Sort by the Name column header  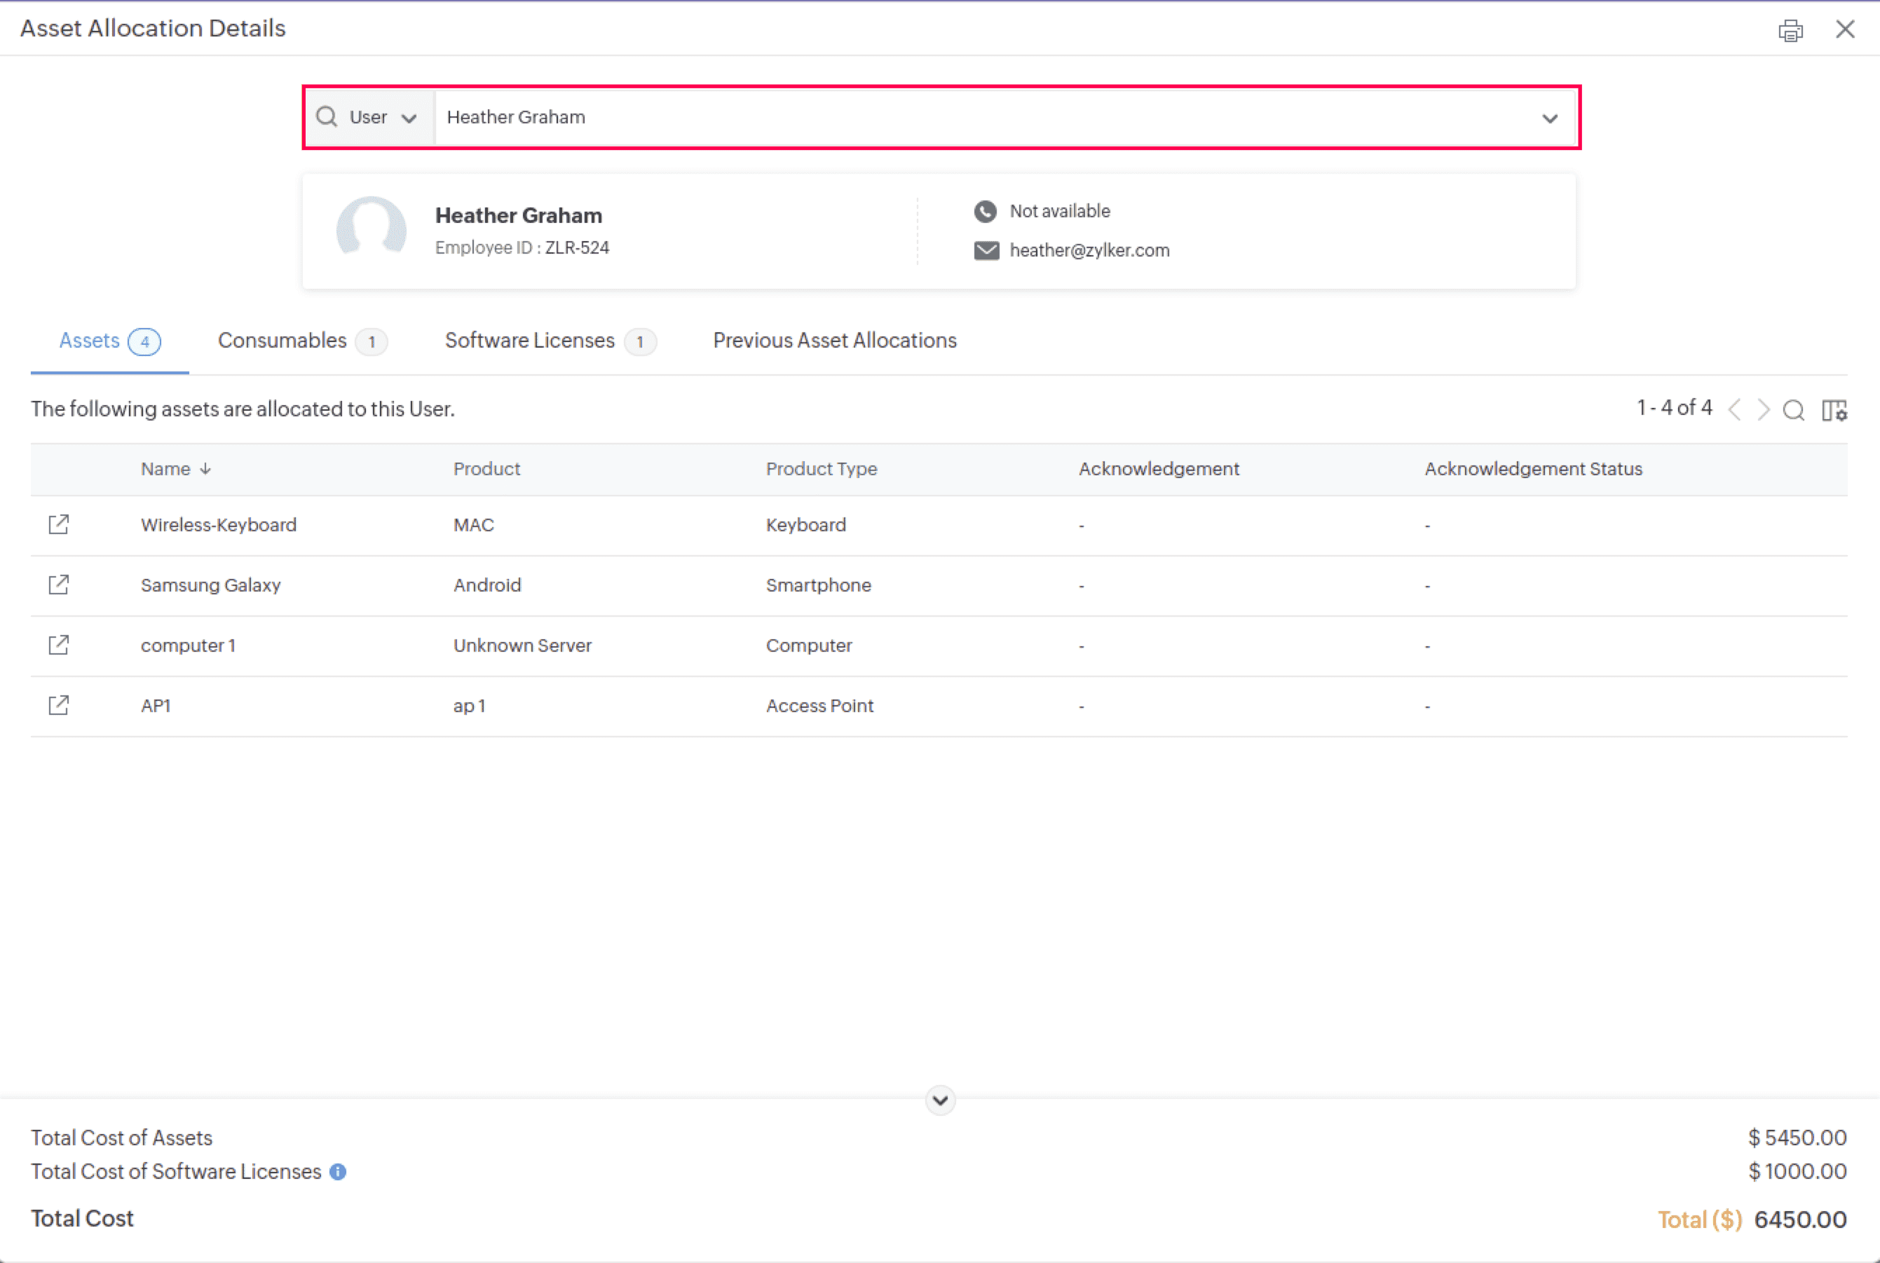click(x=166, y=469)
